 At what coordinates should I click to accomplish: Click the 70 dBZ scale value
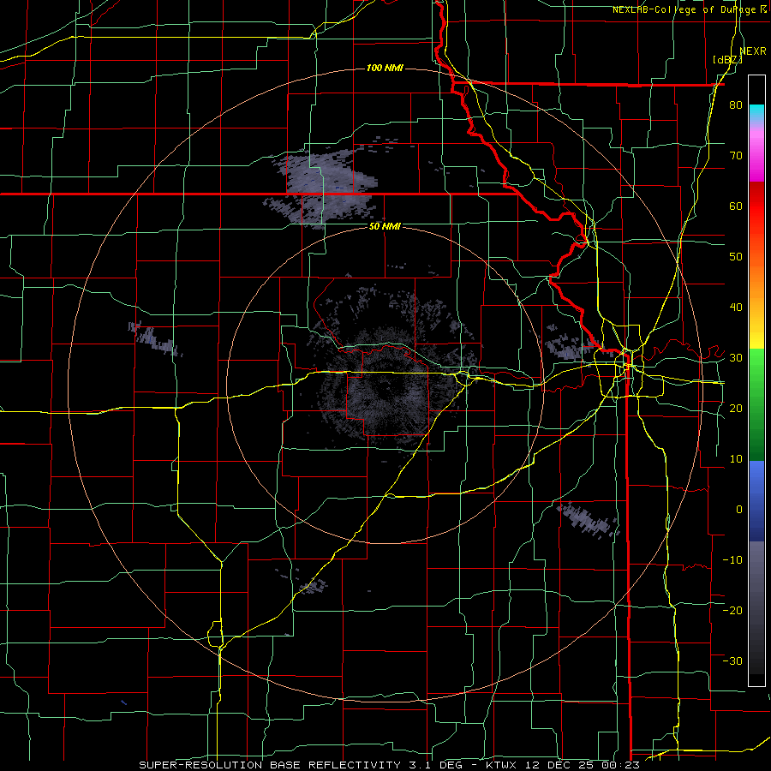736,156
